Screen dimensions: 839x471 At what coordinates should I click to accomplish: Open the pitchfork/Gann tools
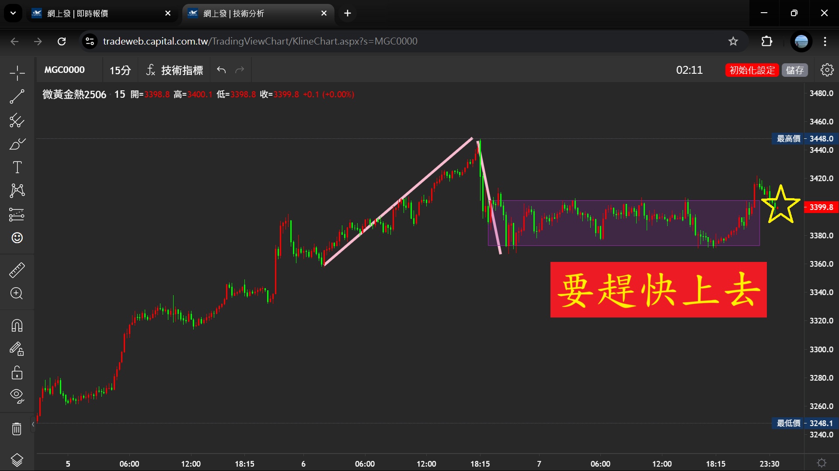click(x=17, y=120)
